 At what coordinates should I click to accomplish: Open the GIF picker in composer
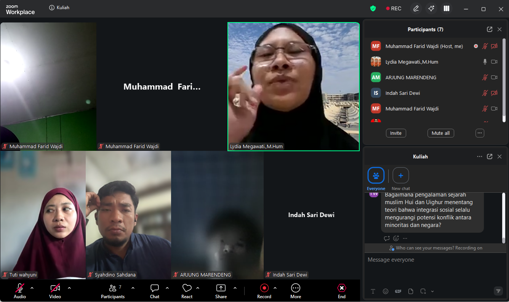point(398,291)
